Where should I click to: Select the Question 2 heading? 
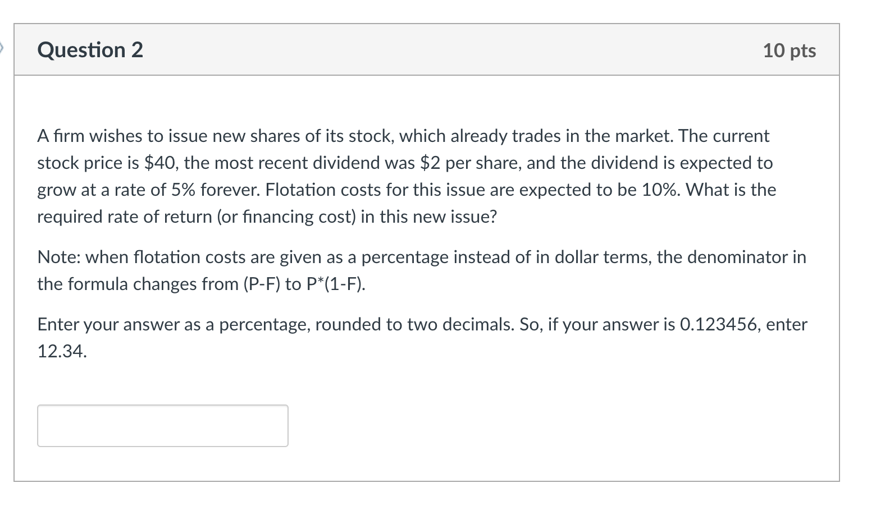[90, 50]
